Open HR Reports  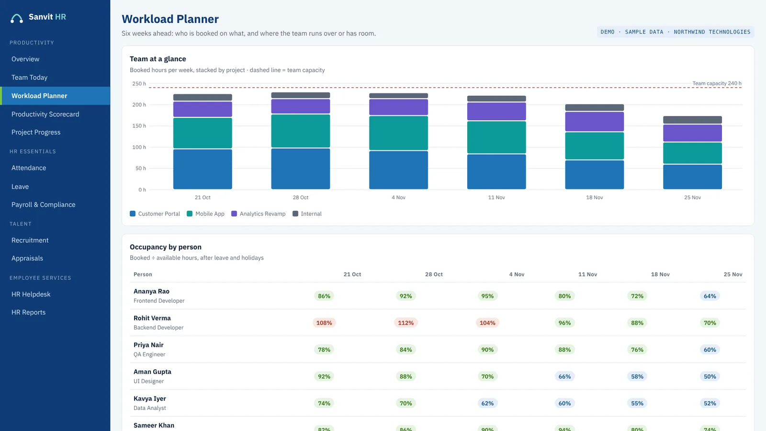tap(55, 312)
